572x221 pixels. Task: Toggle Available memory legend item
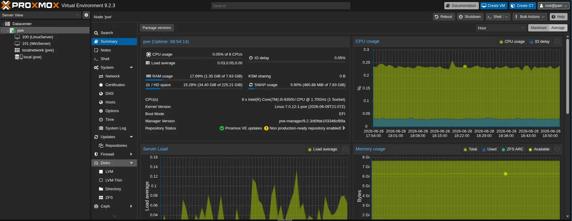point(539,149)
